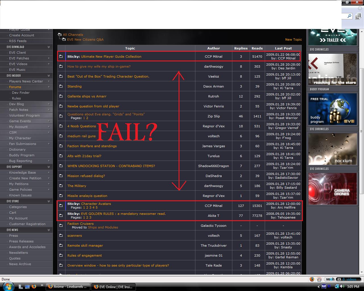Go to page 5 of Character Avatars
Viewport: 364px width, 291px height.
(x=96, y=207)
